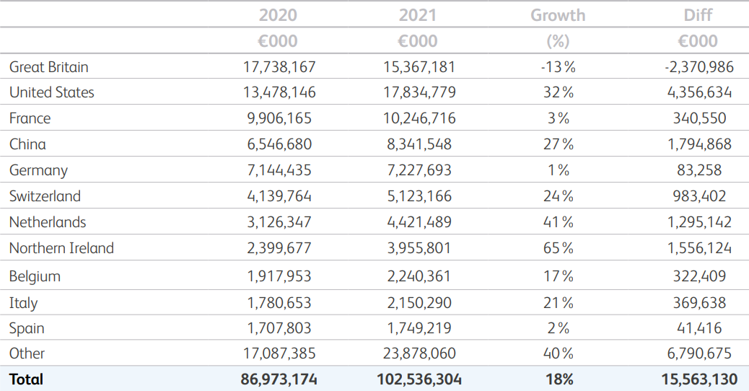Click the 41% growth cell
Image resolution: width=749 pixels, height=391 pixels.
click(559, 222)
